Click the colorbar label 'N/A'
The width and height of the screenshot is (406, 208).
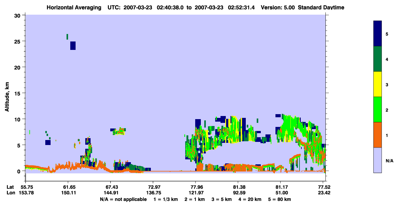click(389, 161)
